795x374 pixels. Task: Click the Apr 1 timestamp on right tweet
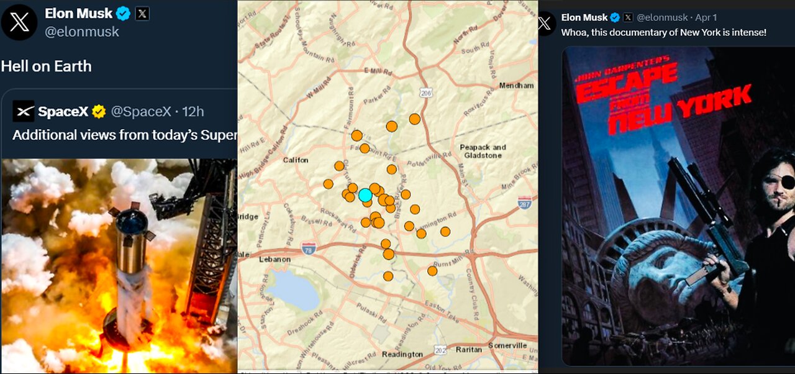point(706,17)
